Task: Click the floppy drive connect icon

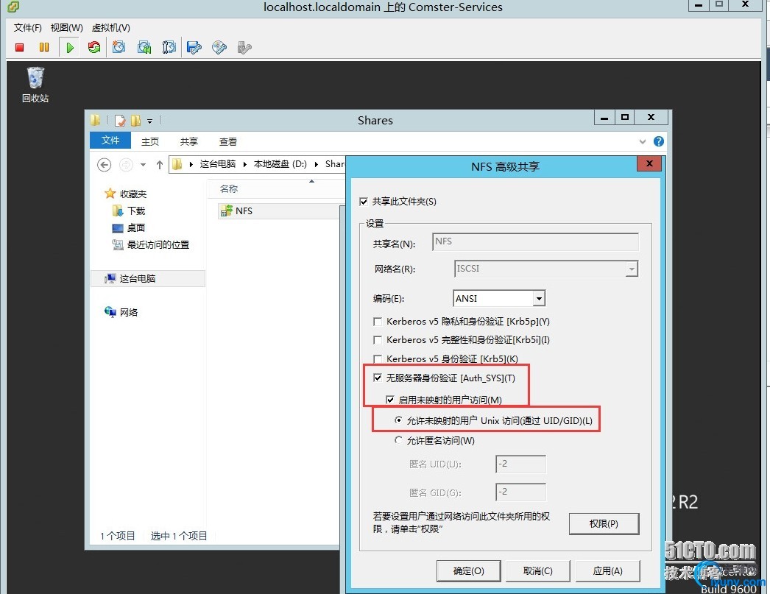Action: click(x=194, y=48)
